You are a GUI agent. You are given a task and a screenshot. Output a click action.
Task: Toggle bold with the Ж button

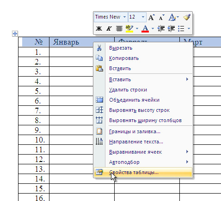pos(99,28)
